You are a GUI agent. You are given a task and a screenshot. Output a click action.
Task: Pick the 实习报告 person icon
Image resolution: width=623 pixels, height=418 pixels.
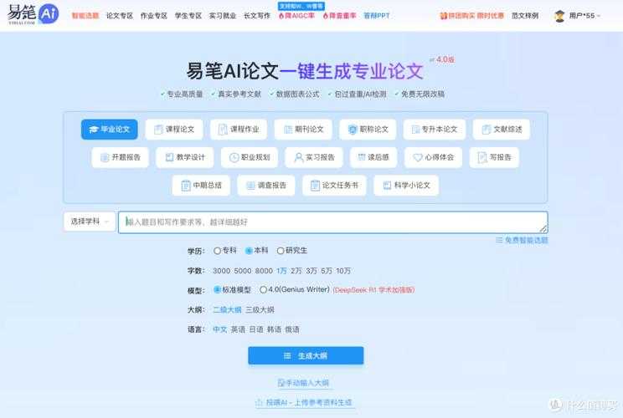(298, 157)
